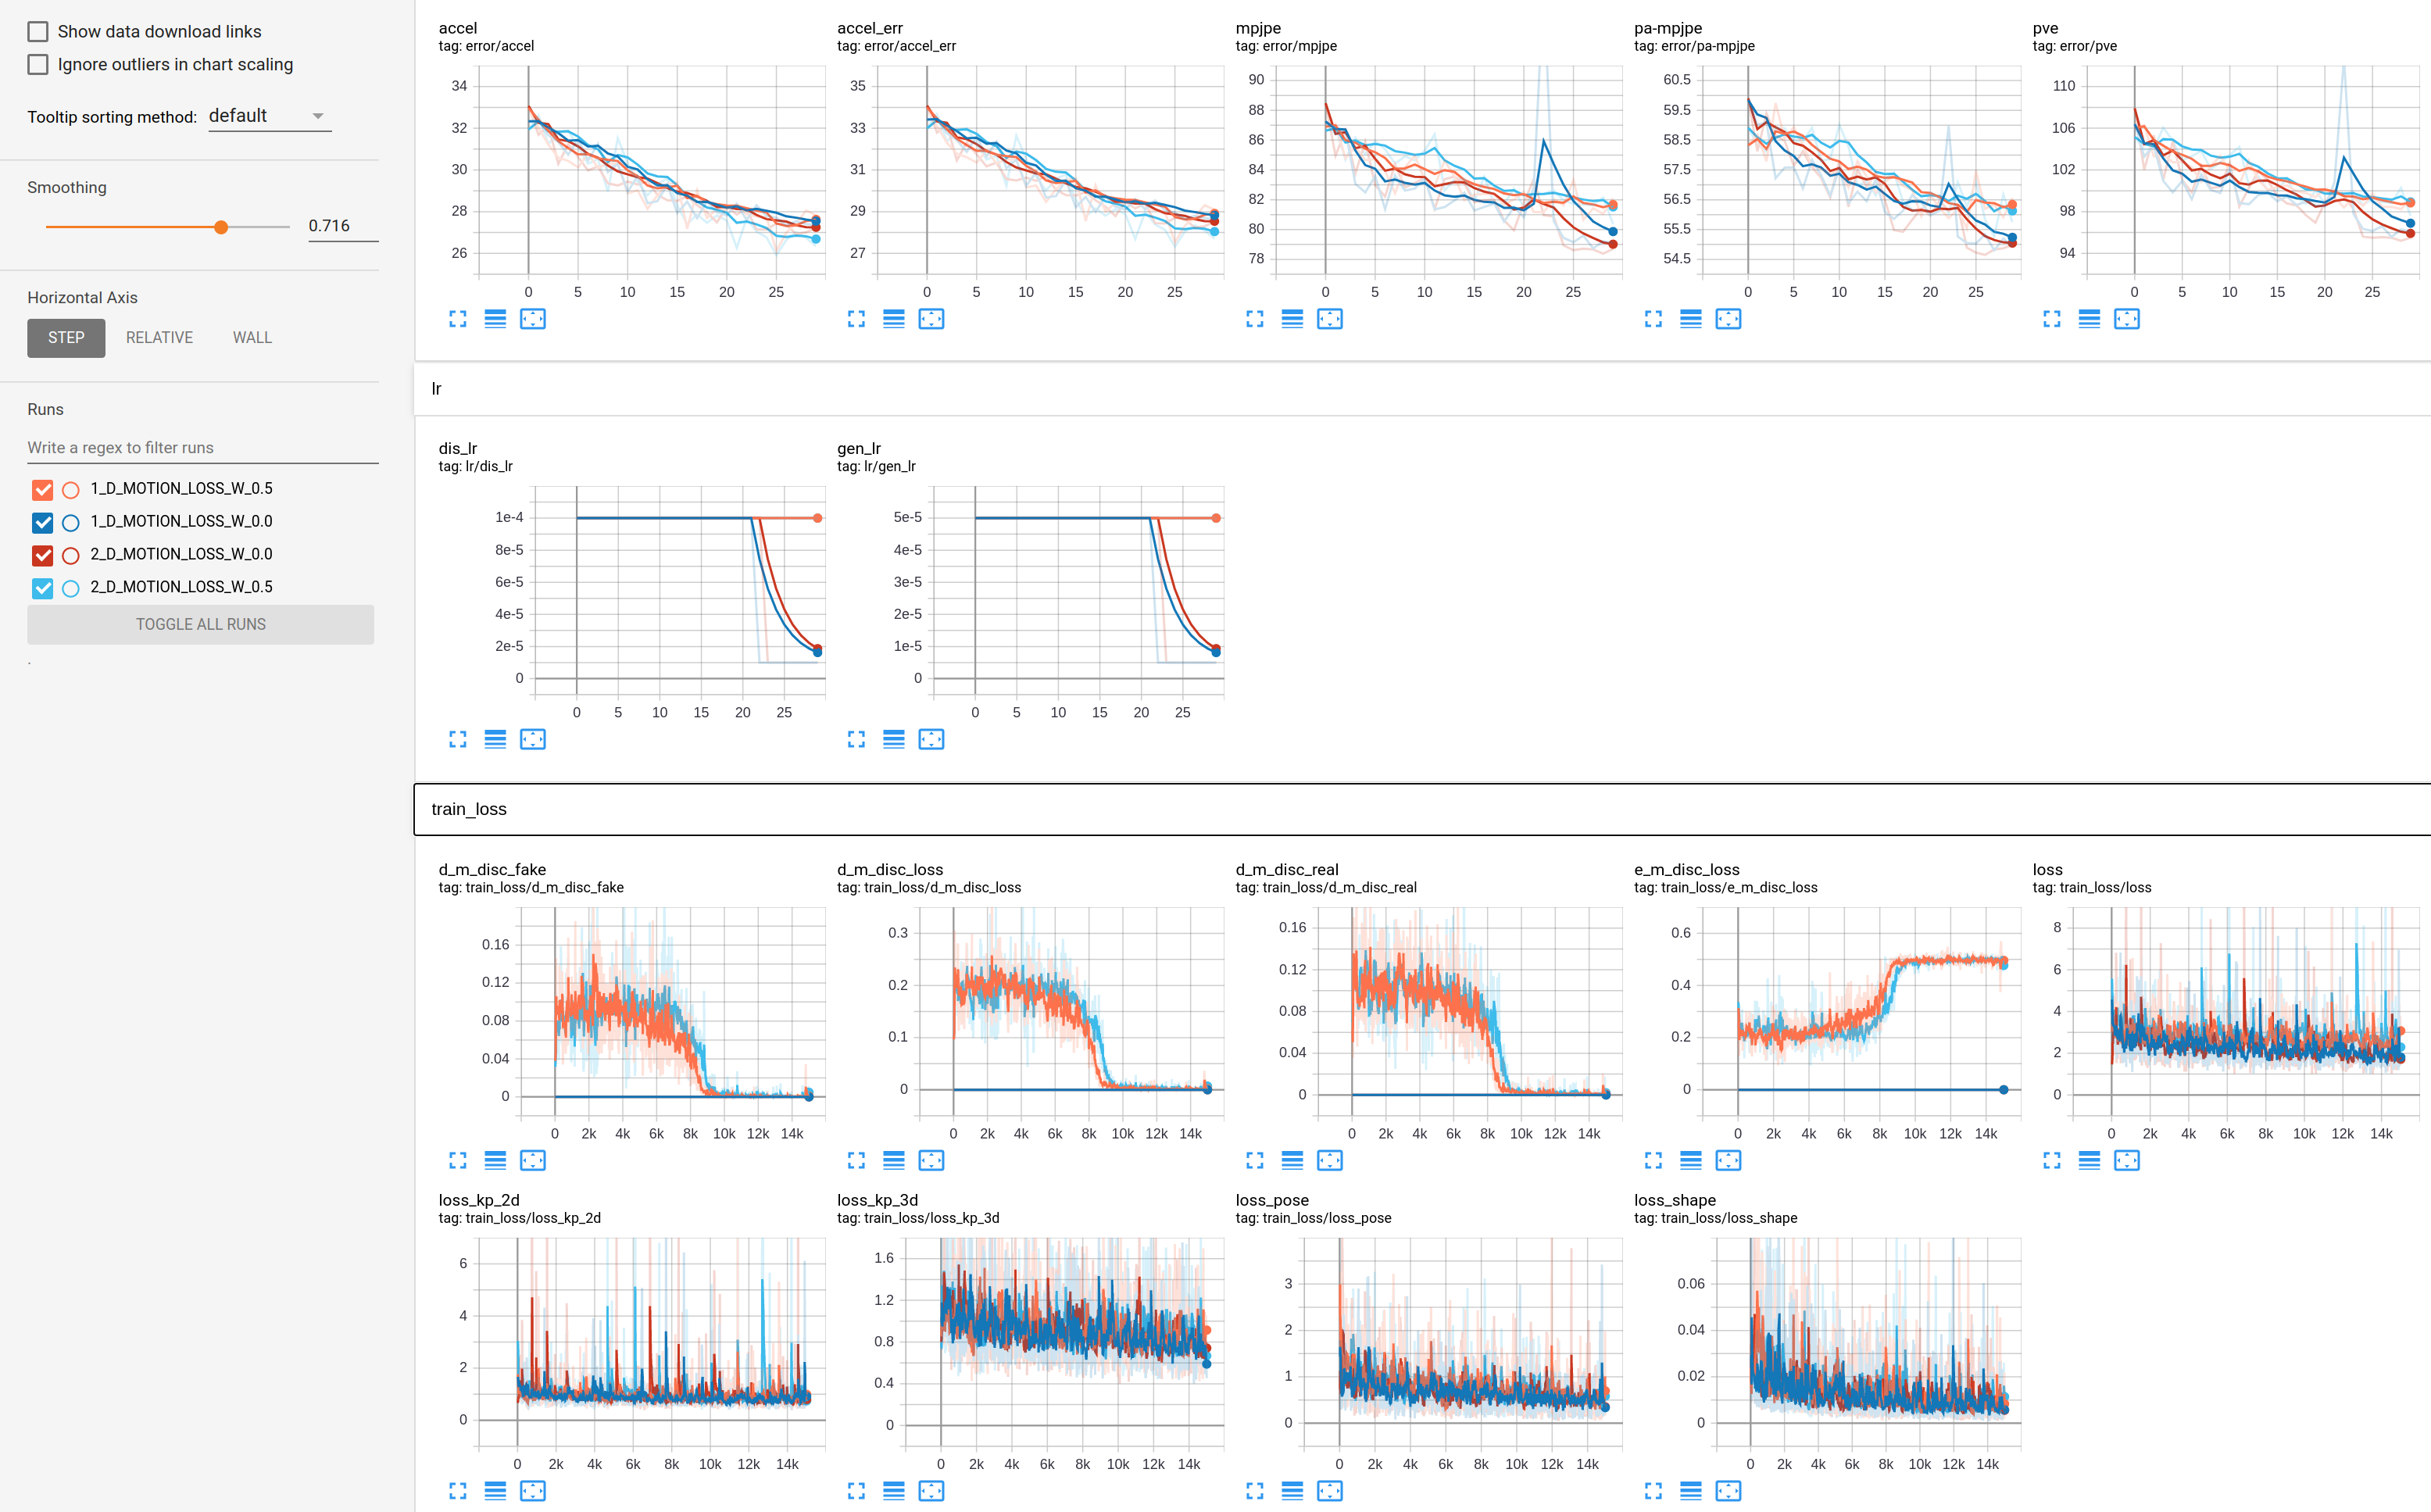Switch horizontal axis to WALL
Image resolution: width=2431 pixels, height=1512 pixels.
[252, 338]
